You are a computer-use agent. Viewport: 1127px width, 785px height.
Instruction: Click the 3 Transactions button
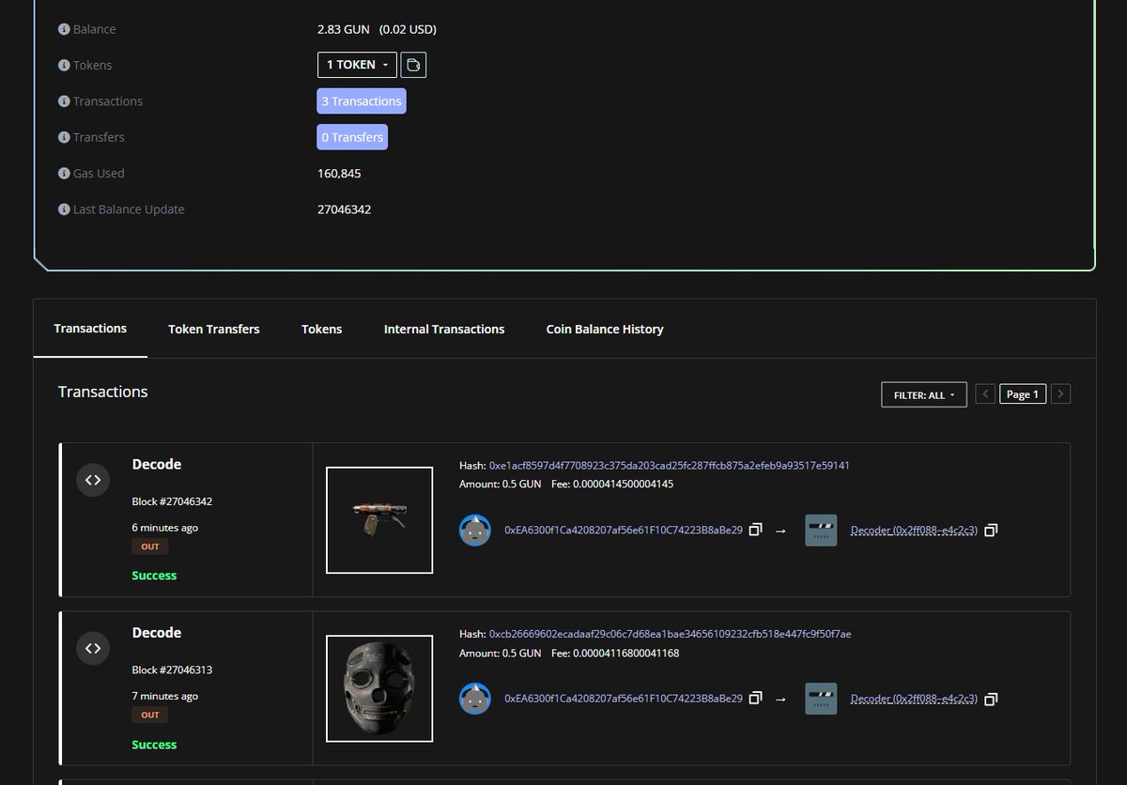(362, 101)
